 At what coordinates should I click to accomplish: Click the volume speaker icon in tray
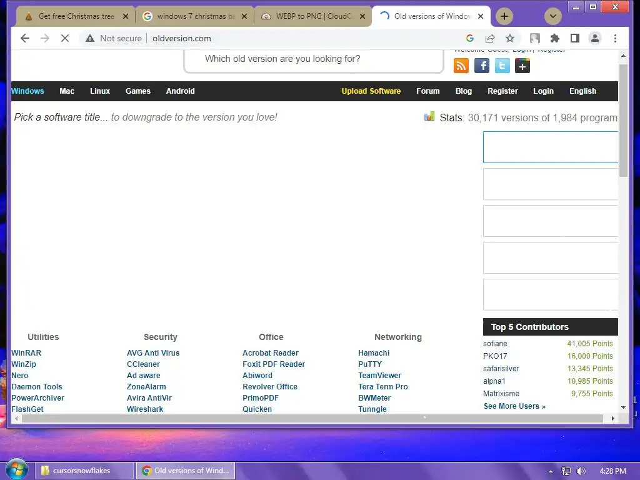(x=581, y=471)
